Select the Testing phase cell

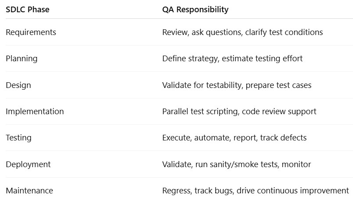pyautogui.click(x=18, y=138)
